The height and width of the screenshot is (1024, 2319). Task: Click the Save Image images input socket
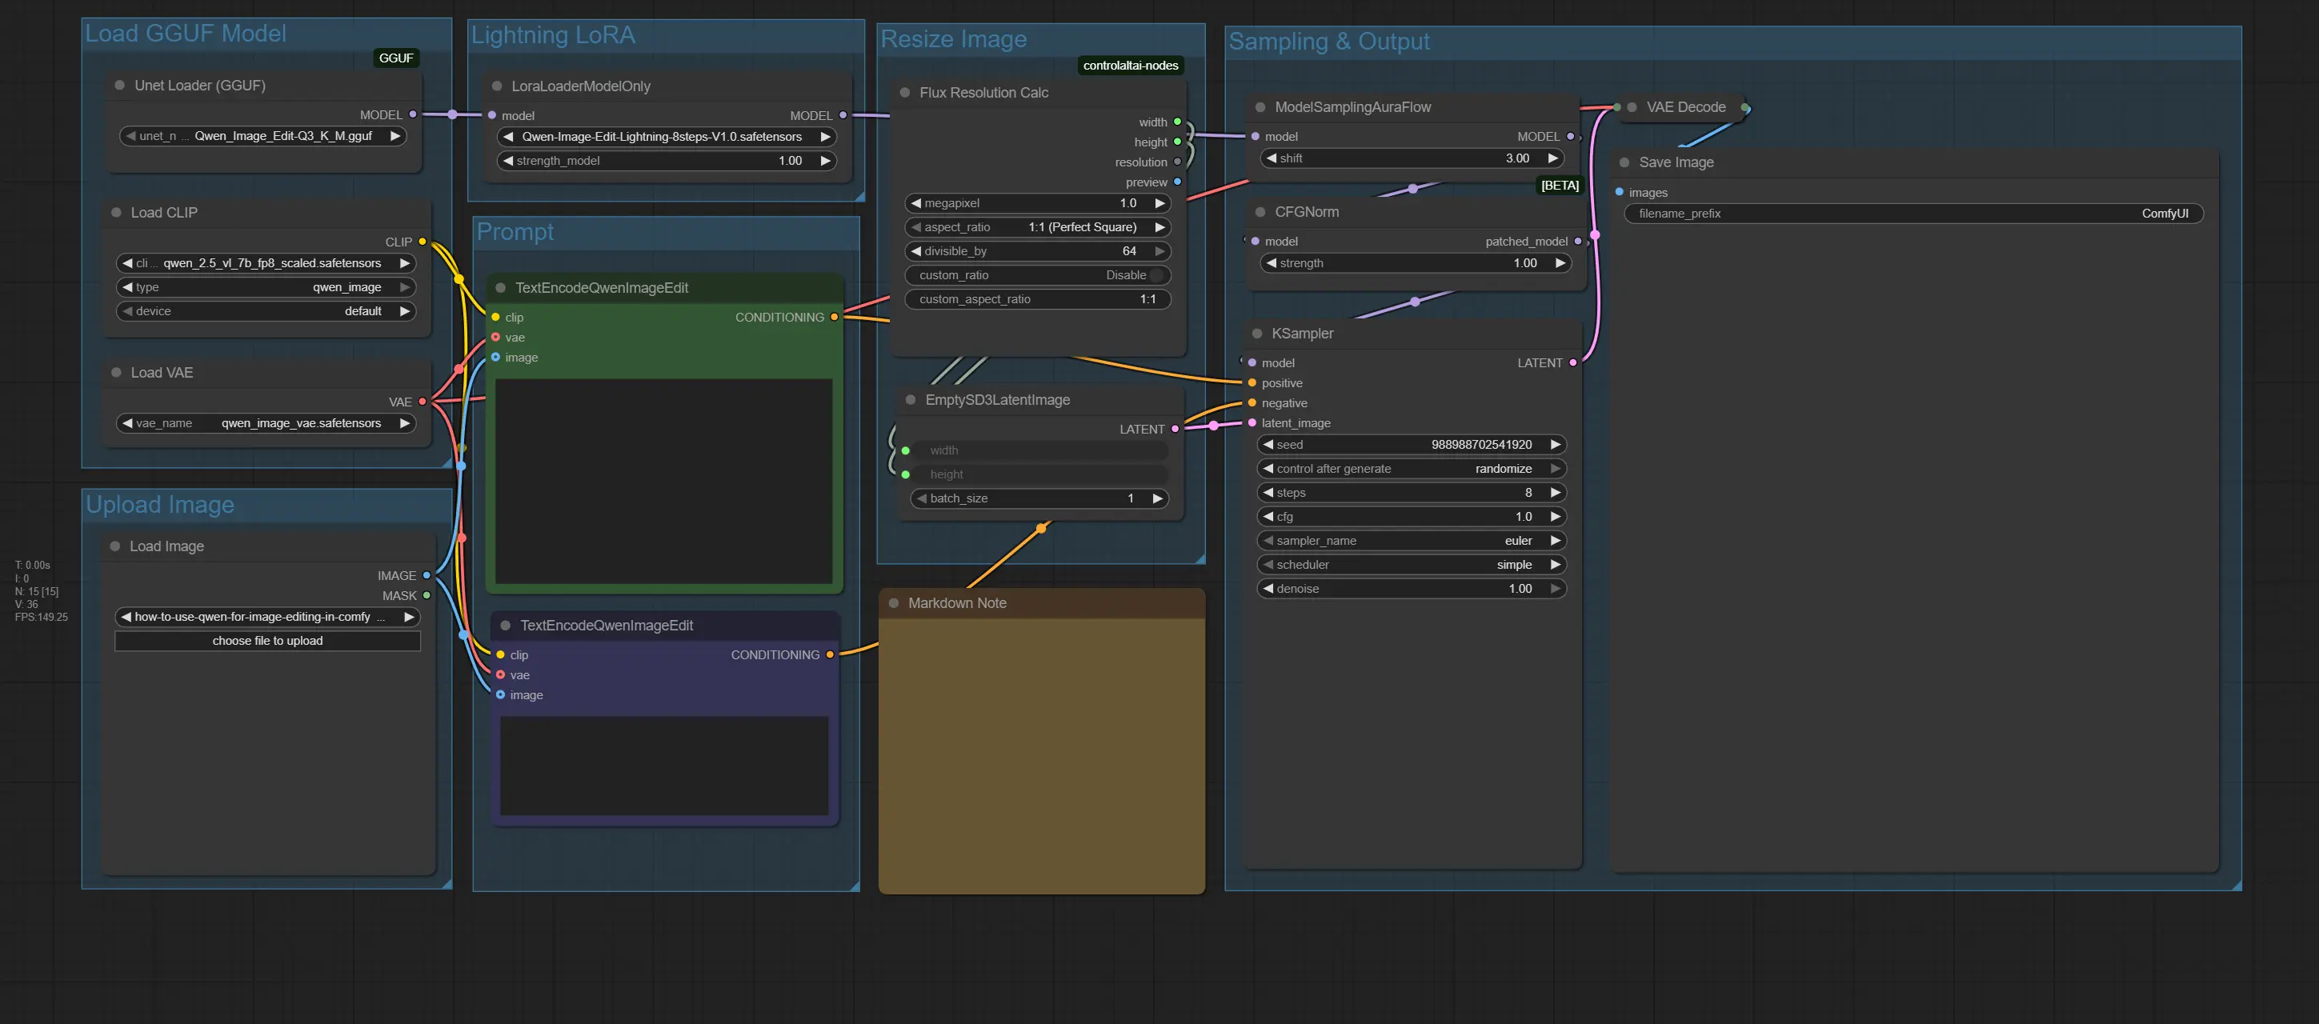coord(1619,192)
